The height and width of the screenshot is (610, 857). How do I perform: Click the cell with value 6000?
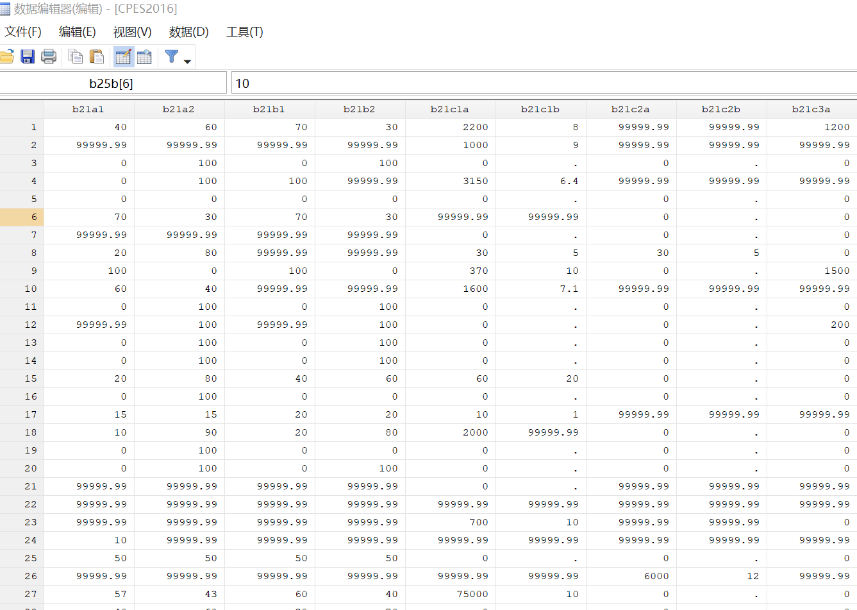point(631,576)
